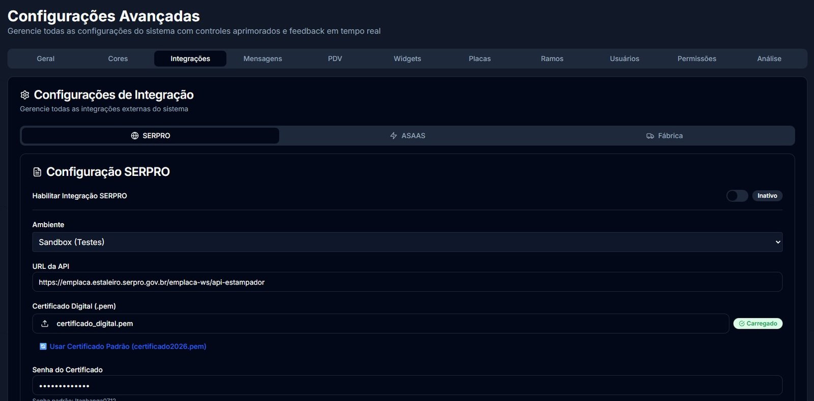The width and height of the screenshot is (814, 401).
Task: Open the Ambiente dropdown showing Sandbox (Testes)
Action: tap(407, 242)
